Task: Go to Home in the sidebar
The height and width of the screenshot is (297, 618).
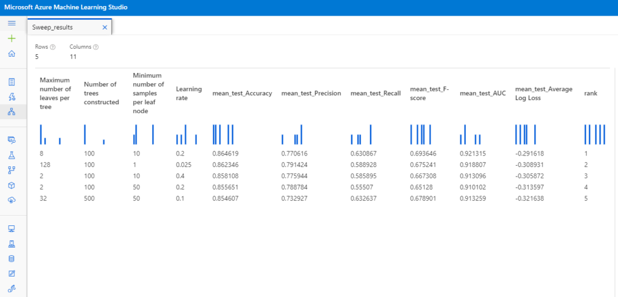Action: coord(12,54)
